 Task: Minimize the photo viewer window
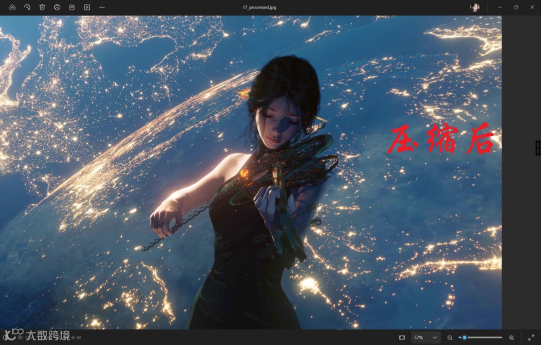click(x=499, y=7)
